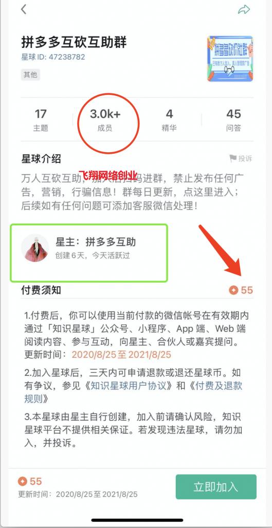The image size is (272, 528).
Task: Tap the 2020/8/25至2021/8/25 validity date
Action: click(121, 355)
